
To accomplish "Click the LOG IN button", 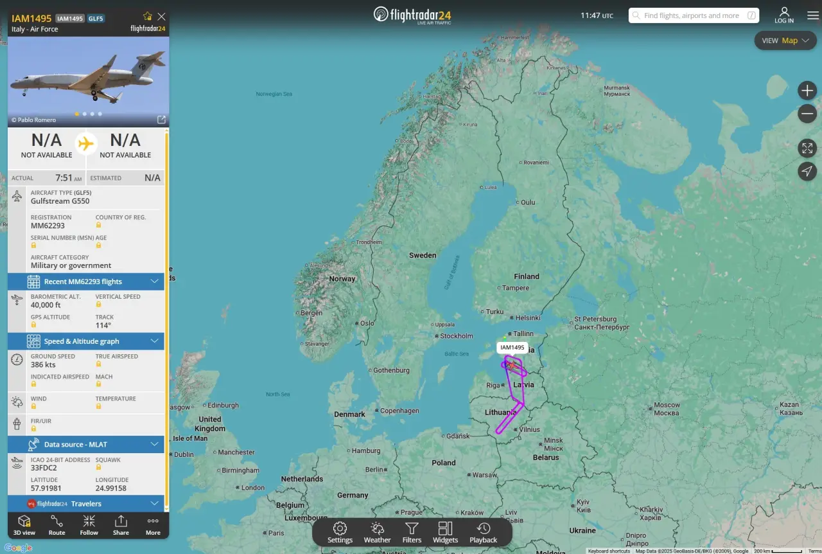I will pyautogui.click(x=783, y=15).
